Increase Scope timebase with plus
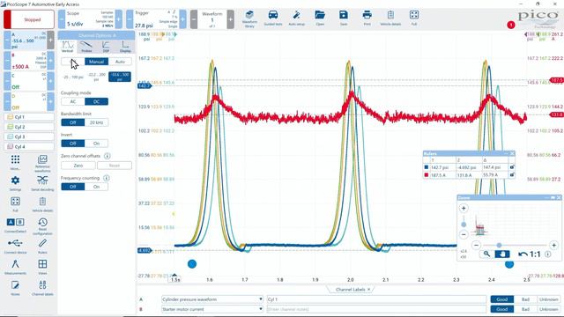This screenshot has height=317, width=564. click(x=119, y=19)
